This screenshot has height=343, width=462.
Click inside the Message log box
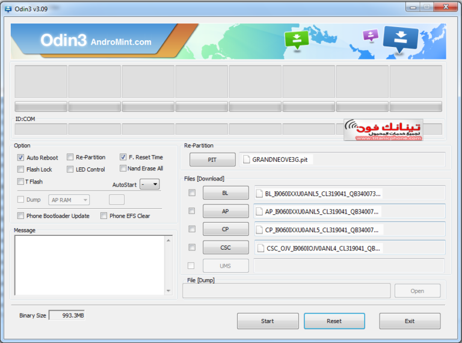point(90,265)
